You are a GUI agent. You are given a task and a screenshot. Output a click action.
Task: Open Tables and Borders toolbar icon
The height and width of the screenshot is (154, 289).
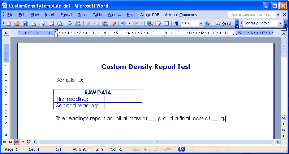pos(158,23)
